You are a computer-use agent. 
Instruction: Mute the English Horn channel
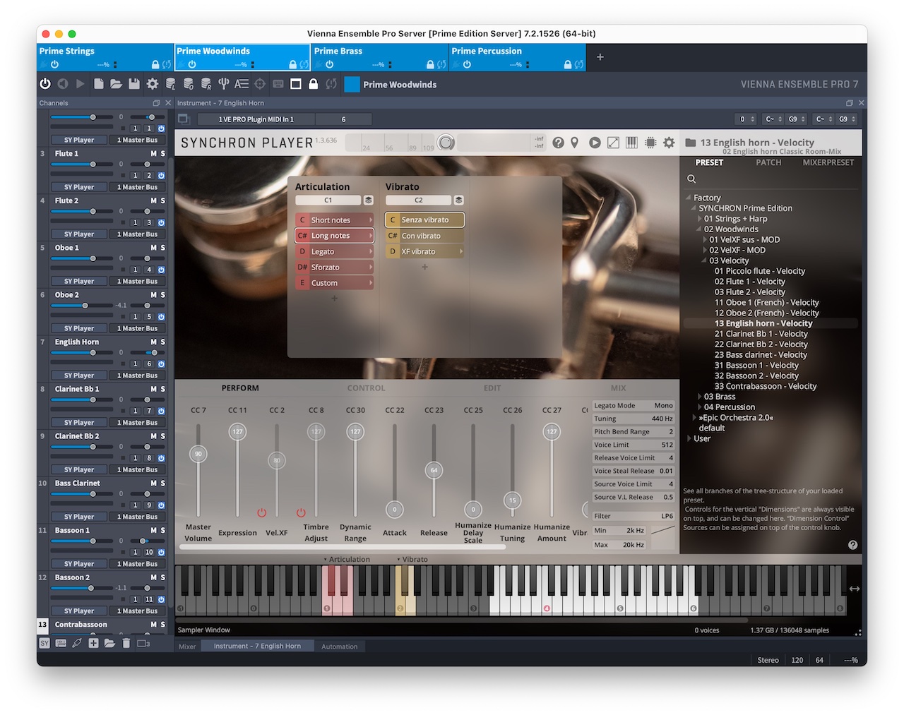pyautogui.click(x=153, y=342)
